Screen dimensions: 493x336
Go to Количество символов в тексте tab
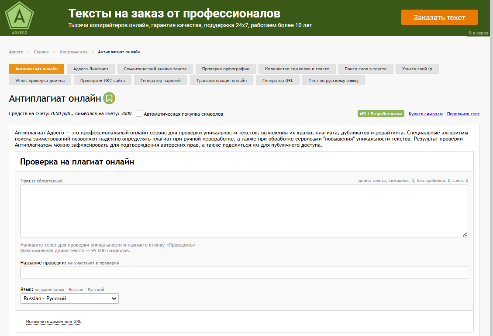297,69
